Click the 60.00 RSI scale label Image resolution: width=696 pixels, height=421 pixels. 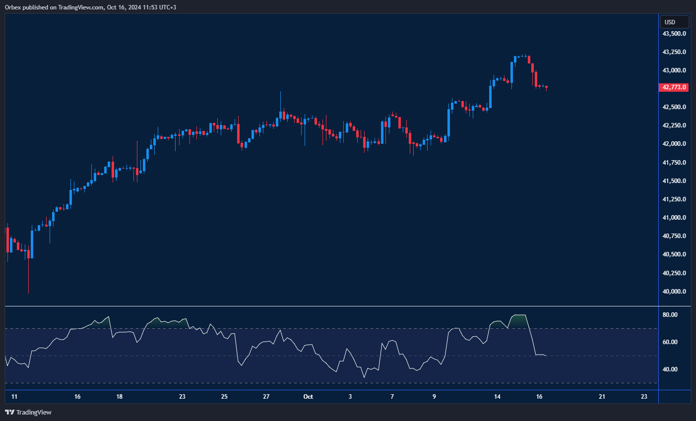tap(670, 342)
